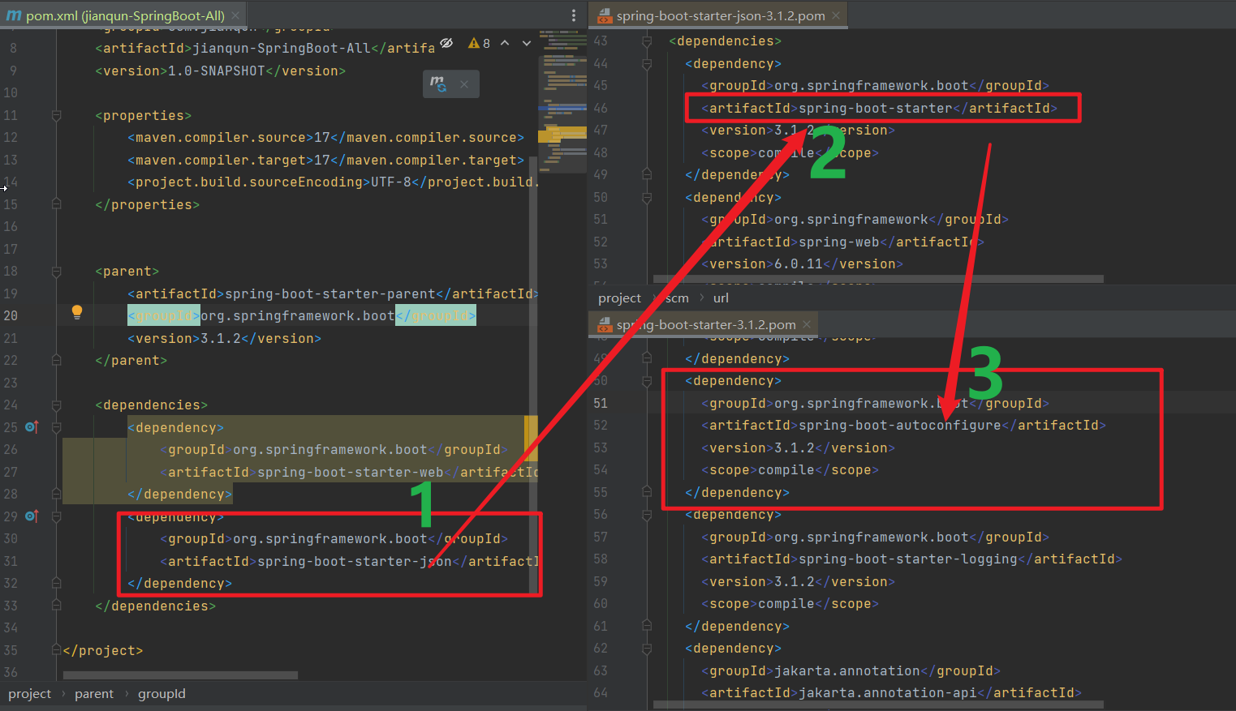Click parent version 3.1.2 on line 21
Screen dimensions: 1236x711
tap(224, 338)
